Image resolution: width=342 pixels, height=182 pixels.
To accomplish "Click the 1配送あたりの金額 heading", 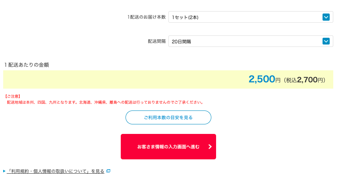I will click(27, 65).
